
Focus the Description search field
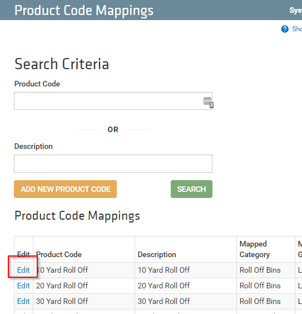click(x=113, y=163)
